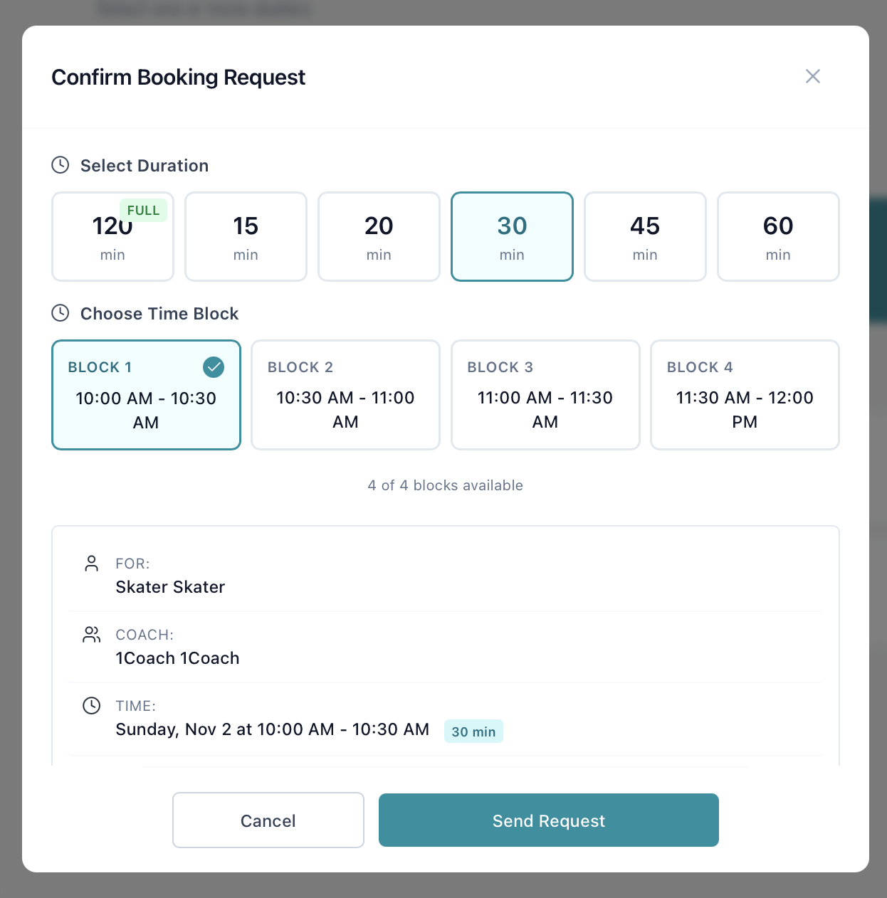Click the clock icon beside Select Duration
The image size is (887, 898).
click(x=60, y=165)
